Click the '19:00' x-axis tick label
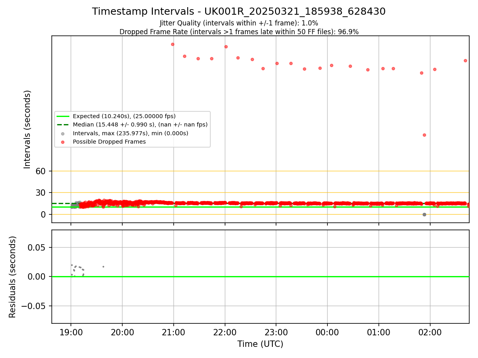 (x=71, y=333)
